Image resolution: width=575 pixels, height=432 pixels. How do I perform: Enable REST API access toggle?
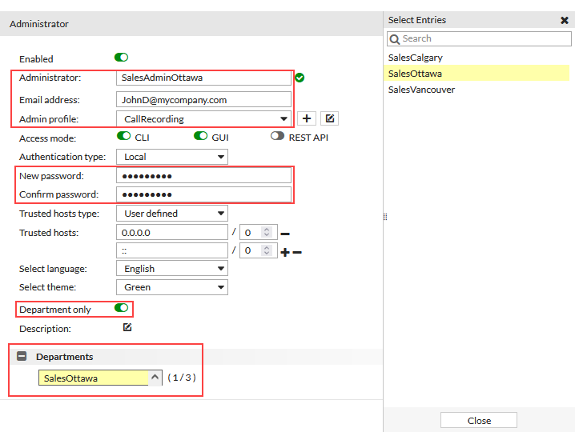pos(277,136)
